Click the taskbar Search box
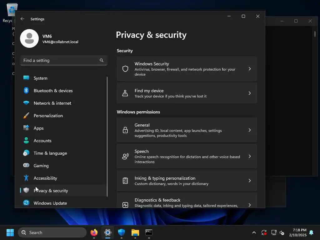Image resolution: width=320 pixels, height=240 pixels. tap(52, 232)
